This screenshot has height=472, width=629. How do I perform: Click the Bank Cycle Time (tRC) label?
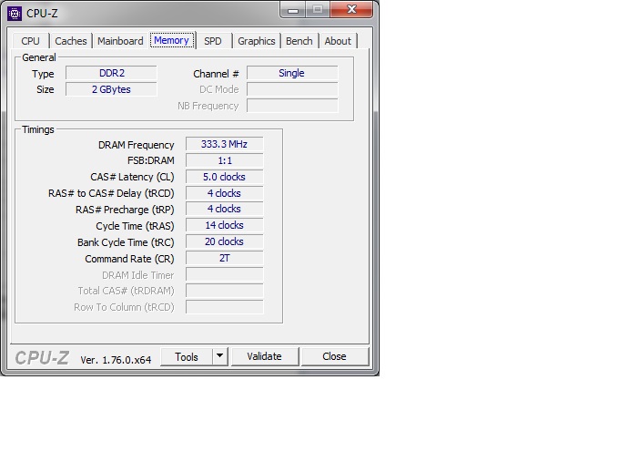(126, 242)
